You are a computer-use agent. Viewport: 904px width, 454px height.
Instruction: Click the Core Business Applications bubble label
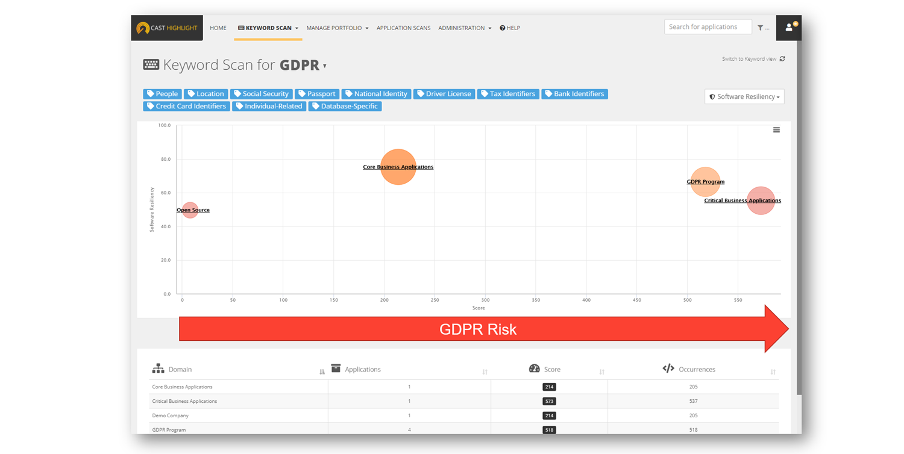tap(398, 167)
